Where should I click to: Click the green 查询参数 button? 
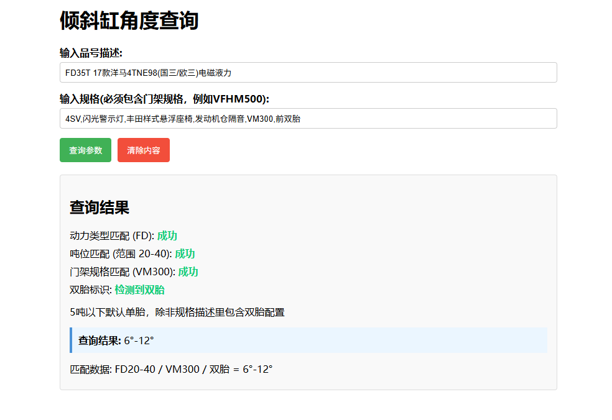tap(85, 150)
